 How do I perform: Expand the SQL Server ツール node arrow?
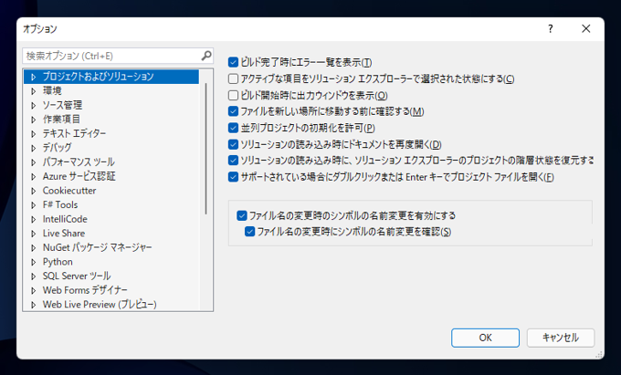click(33, 276)
